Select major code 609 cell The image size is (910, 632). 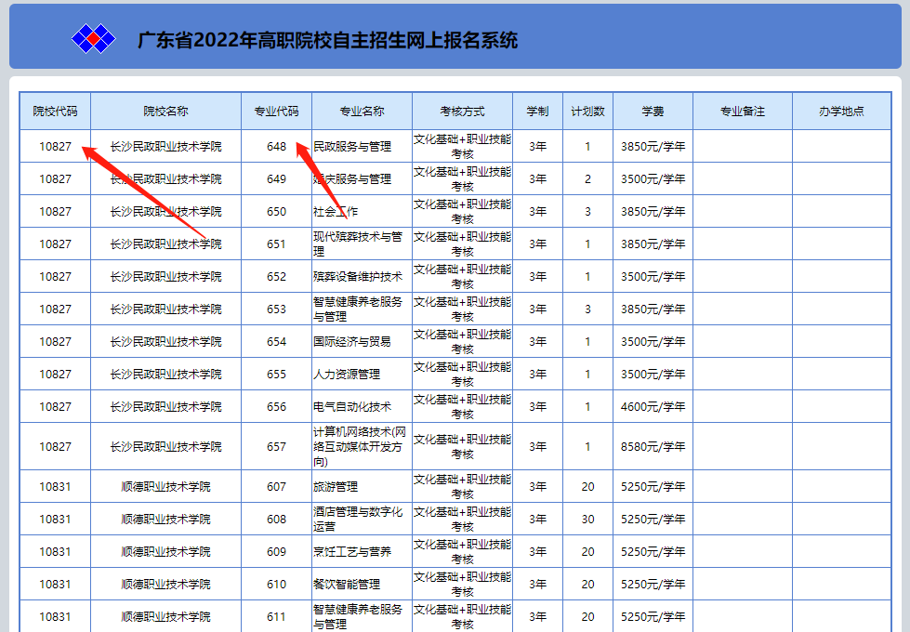pyautogui.click(x=276, y=551)
